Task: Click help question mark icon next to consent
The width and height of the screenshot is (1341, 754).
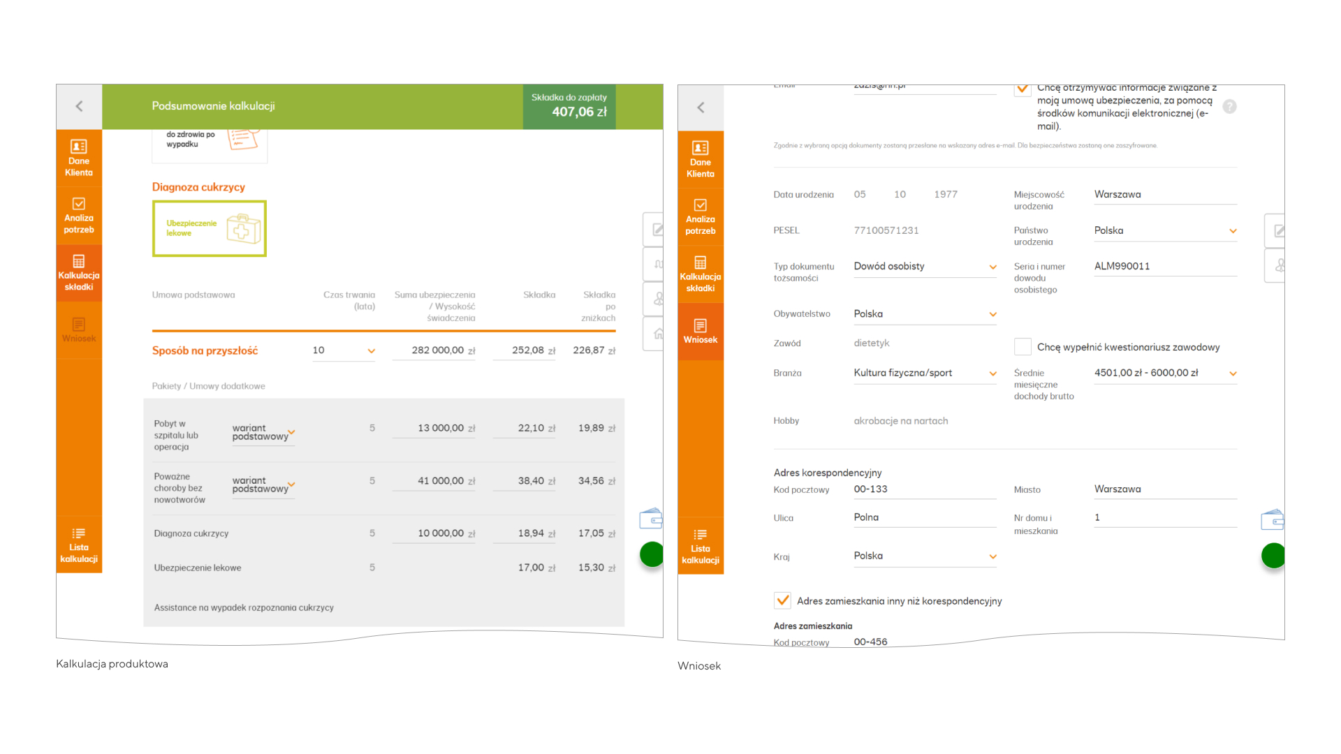Action: 1230,107
